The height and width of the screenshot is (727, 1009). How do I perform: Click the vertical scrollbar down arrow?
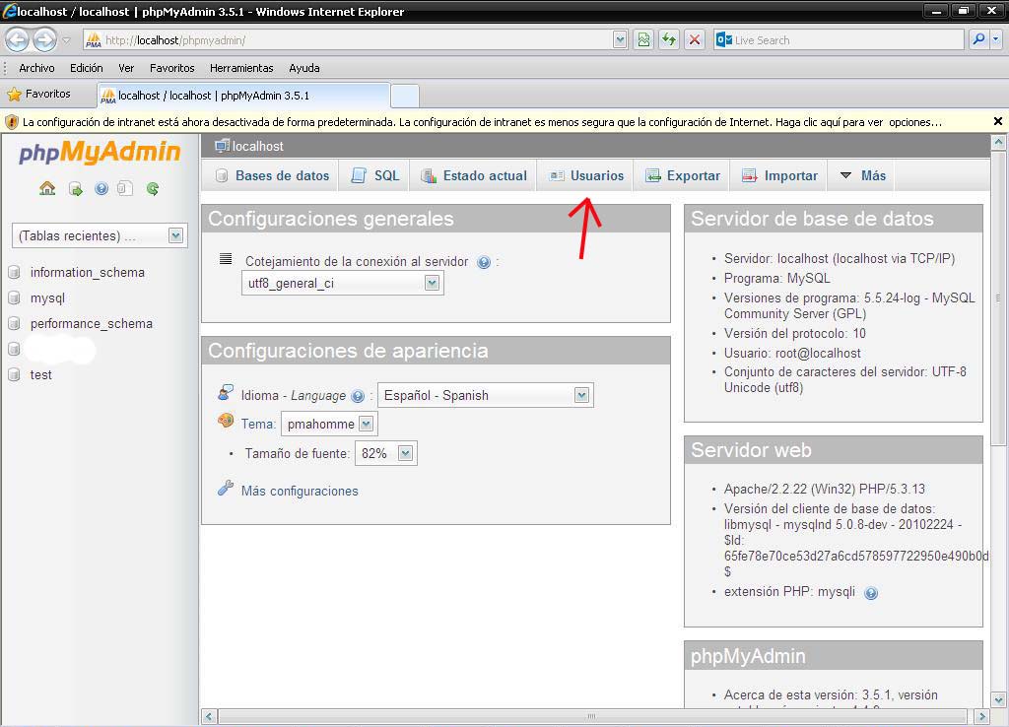998,699
